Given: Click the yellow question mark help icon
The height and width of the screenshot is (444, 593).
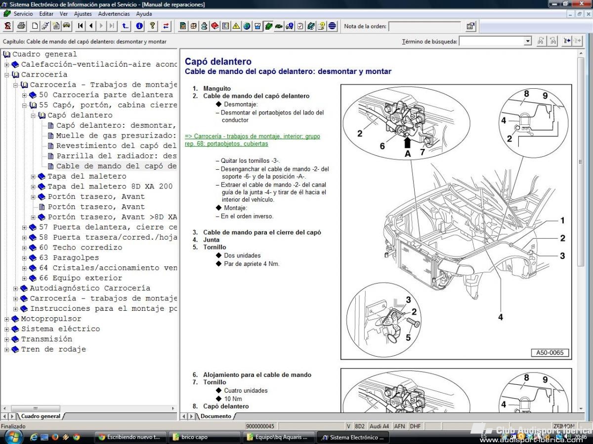Looking at the screenshot, I should [x=153, y=26].
